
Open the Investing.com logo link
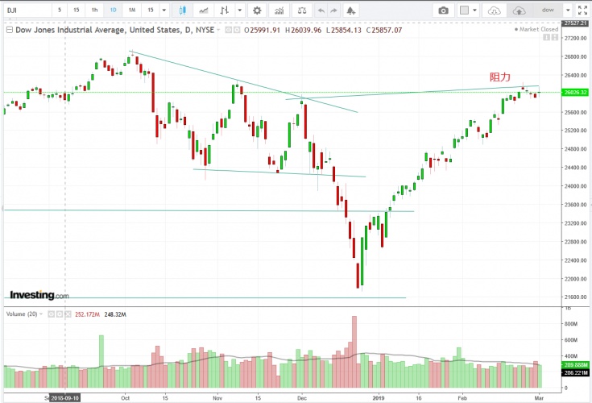39,295
